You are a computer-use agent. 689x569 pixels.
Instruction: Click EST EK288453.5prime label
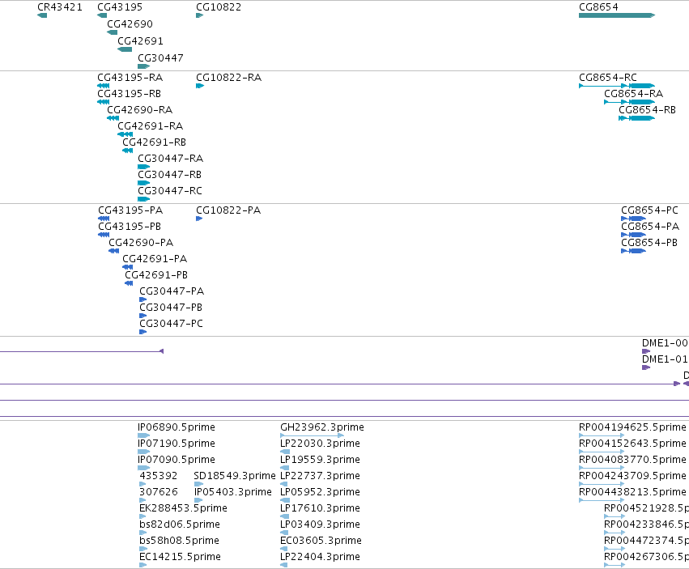(x=183, y=509)
